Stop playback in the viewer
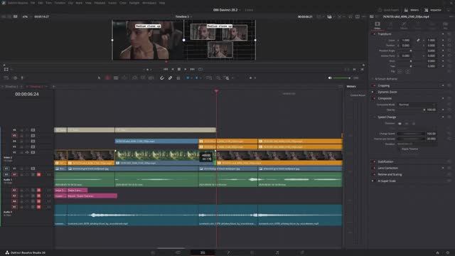The width and height of the screenshot is (455, 256). (179, 70)
